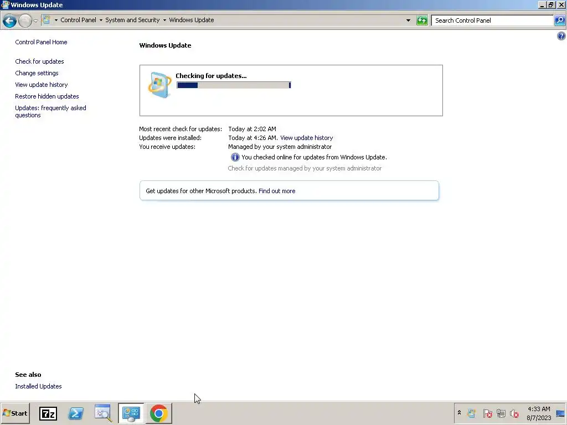Screen dimensions: 567x425
Task: Refresh the page with green refresh button
Action: pyautogui.click(x=421, y=20)
